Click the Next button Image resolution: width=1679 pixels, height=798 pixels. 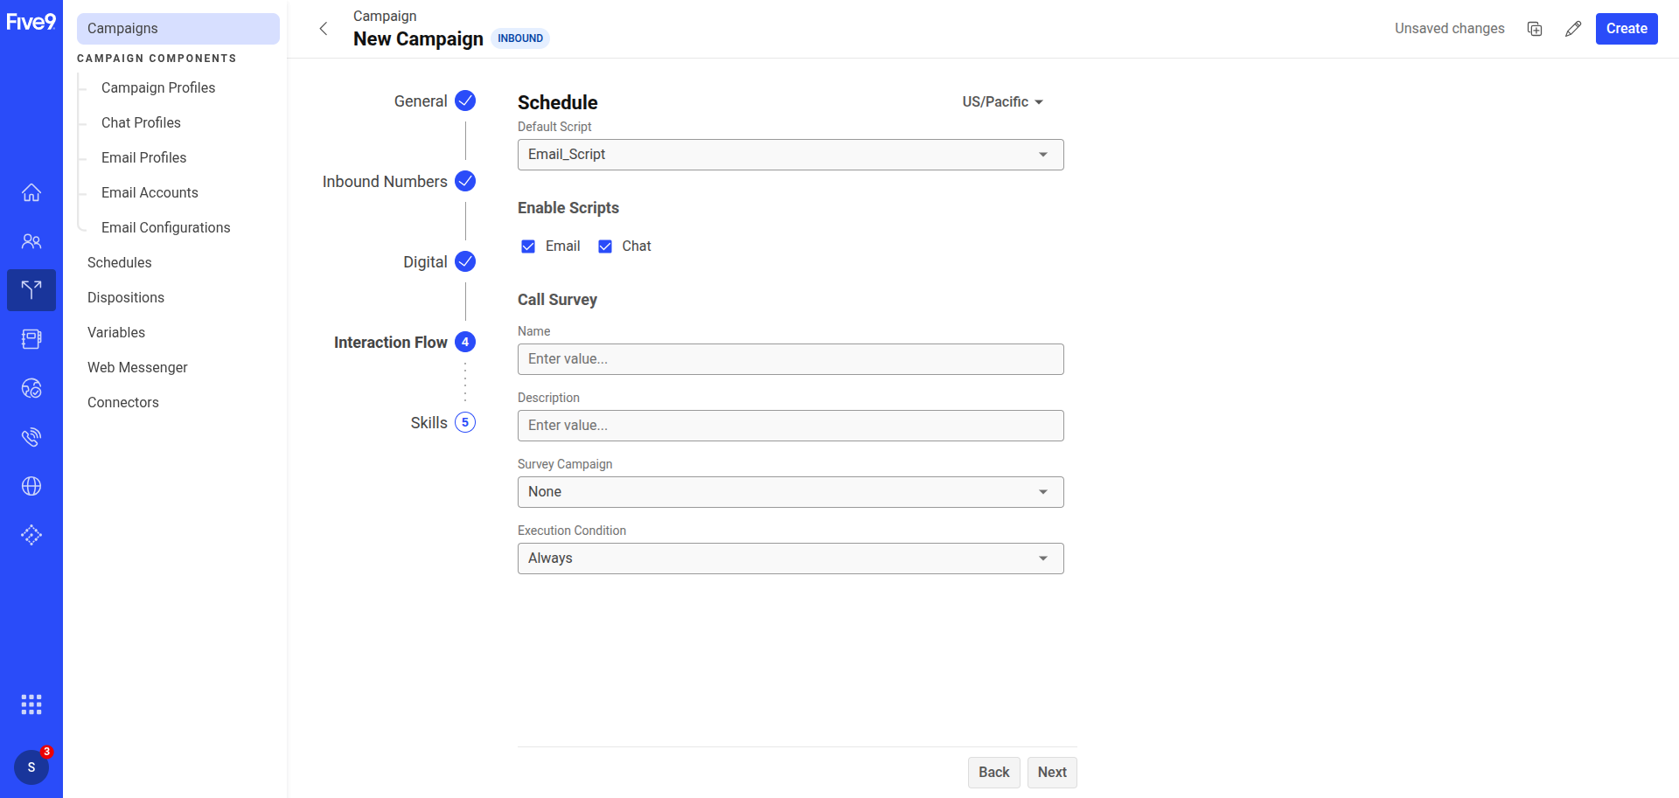click(x=1052, y=773)
